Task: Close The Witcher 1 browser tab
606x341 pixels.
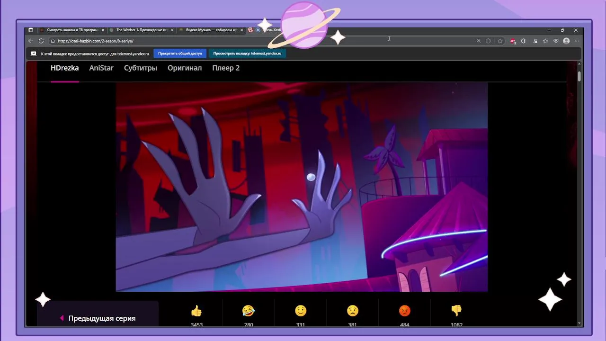Action: (172, 30)
